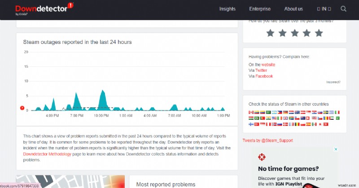Click the 'Having problems? Complain here:' text
359x188 pixels.
[279, 57]
